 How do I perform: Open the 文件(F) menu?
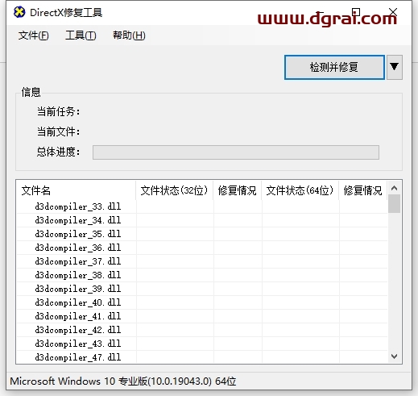point(34,35)
